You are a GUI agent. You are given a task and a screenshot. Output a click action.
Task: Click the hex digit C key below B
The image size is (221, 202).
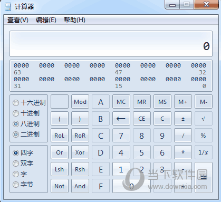click(101, 136)
